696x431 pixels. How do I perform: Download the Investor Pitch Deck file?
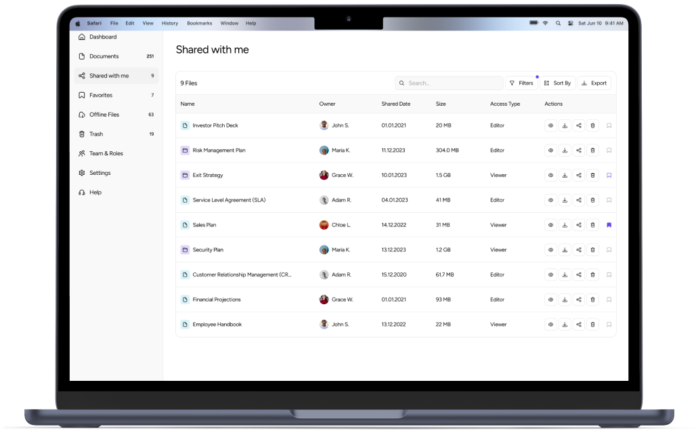565,126
